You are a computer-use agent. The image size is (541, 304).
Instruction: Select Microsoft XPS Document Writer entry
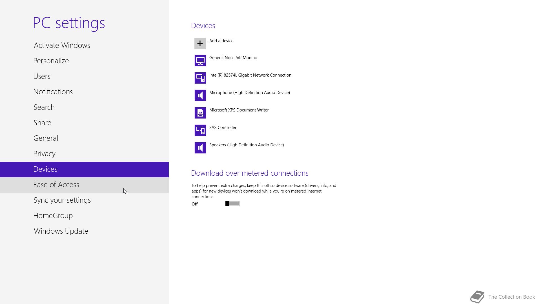tap(239, 110)
